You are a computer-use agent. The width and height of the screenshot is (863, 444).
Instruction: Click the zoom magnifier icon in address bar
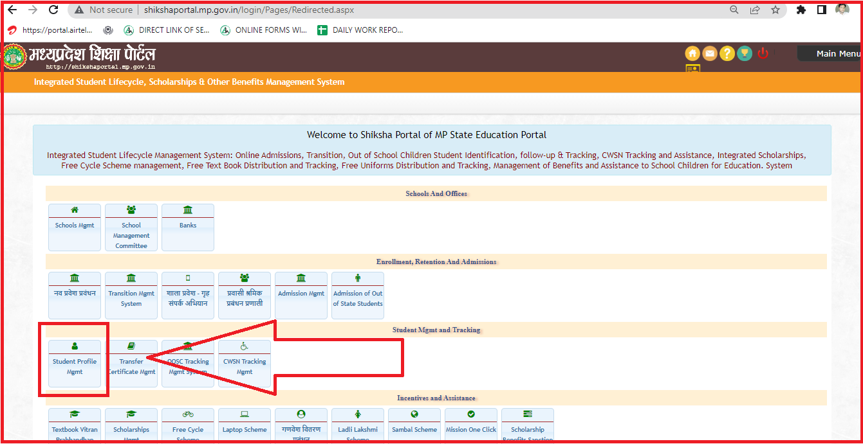pos(734,10)
